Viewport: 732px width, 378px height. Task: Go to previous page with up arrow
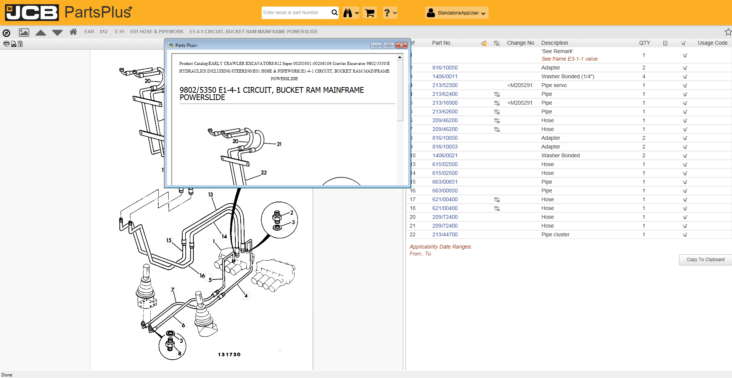41,33
